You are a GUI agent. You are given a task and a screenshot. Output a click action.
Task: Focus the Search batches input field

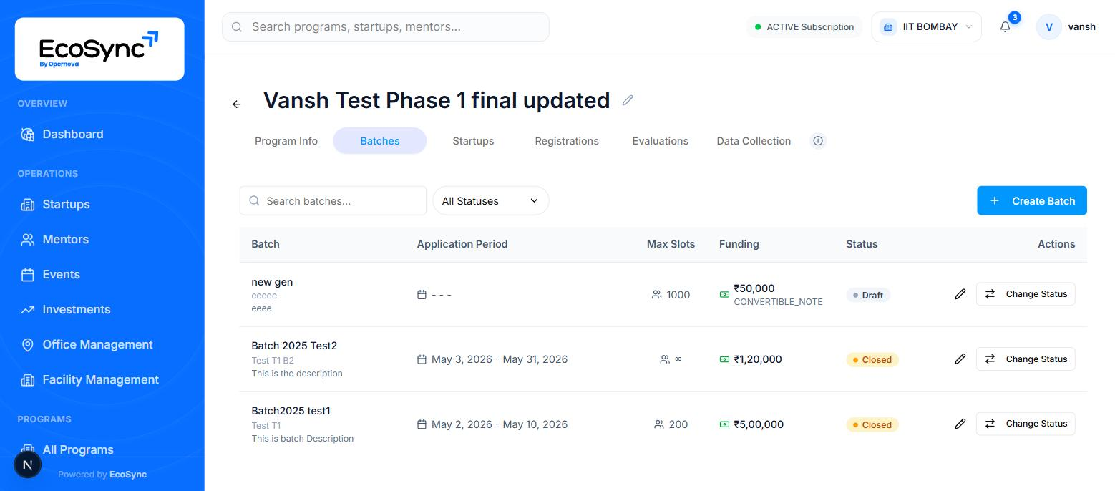coord(333,201)
